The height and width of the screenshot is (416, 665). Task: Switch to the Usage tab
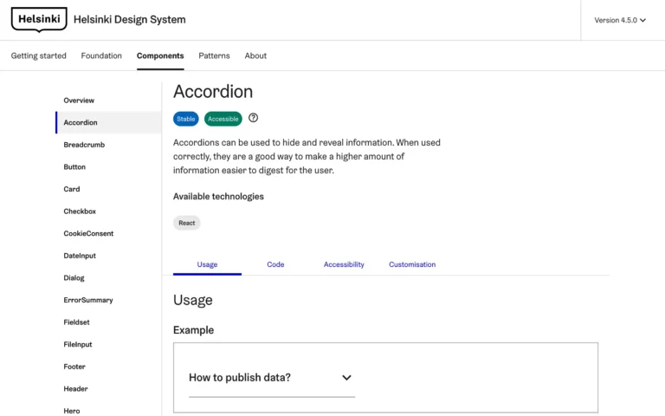pos(207,264)
